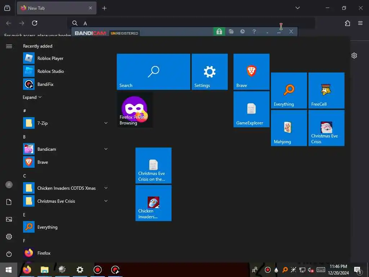Click the Firefox View icon
Viewport: 369px width, 277px height.
tap(7, 8)
